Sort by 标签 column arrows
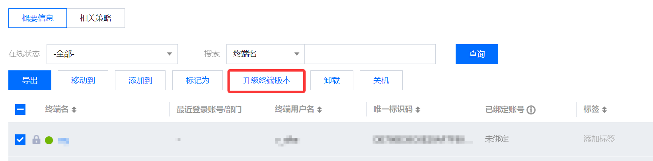This screenshot has width=653, height=161. point(604,110)
